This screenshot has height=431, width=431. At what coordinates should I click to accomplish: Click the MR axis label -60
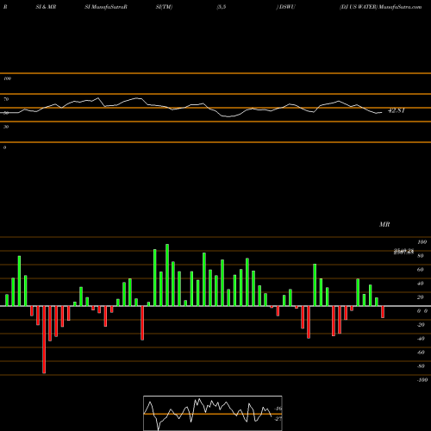[x=421, y=353]
